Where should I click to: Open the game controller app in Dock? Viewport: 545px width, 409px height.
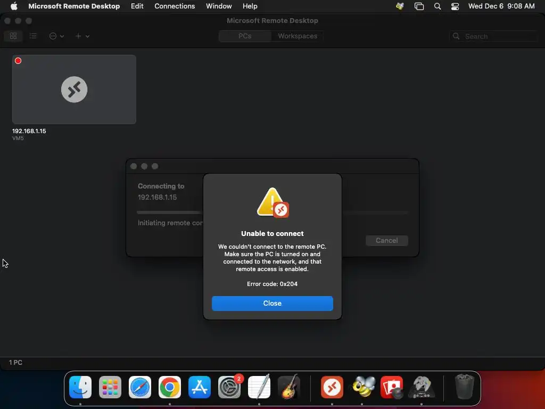(422, 387)
